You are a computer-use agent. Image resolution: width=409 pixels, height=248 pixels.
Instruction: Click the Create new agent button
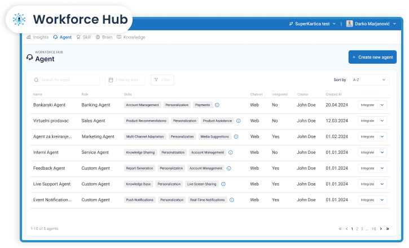[372, 57]
